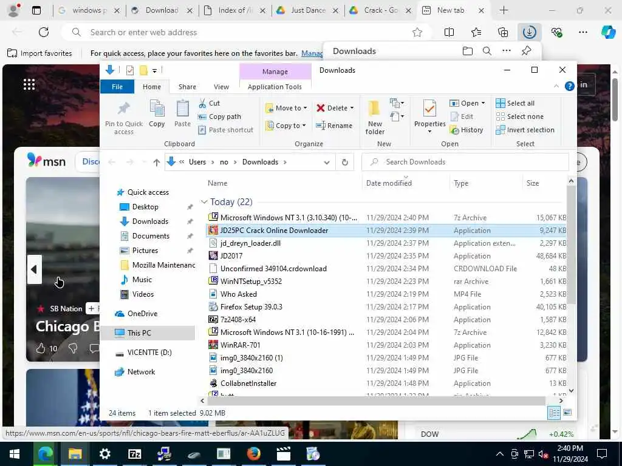Show hidden system tray icons
The width and height of the screenshot is (622, 466).
pos(500,454)
